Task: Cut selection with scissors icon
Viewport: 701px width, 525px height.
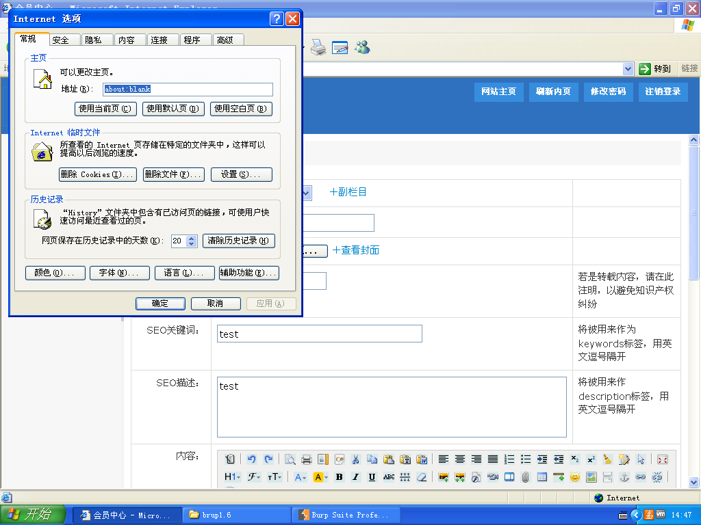Action: point(356,459)
